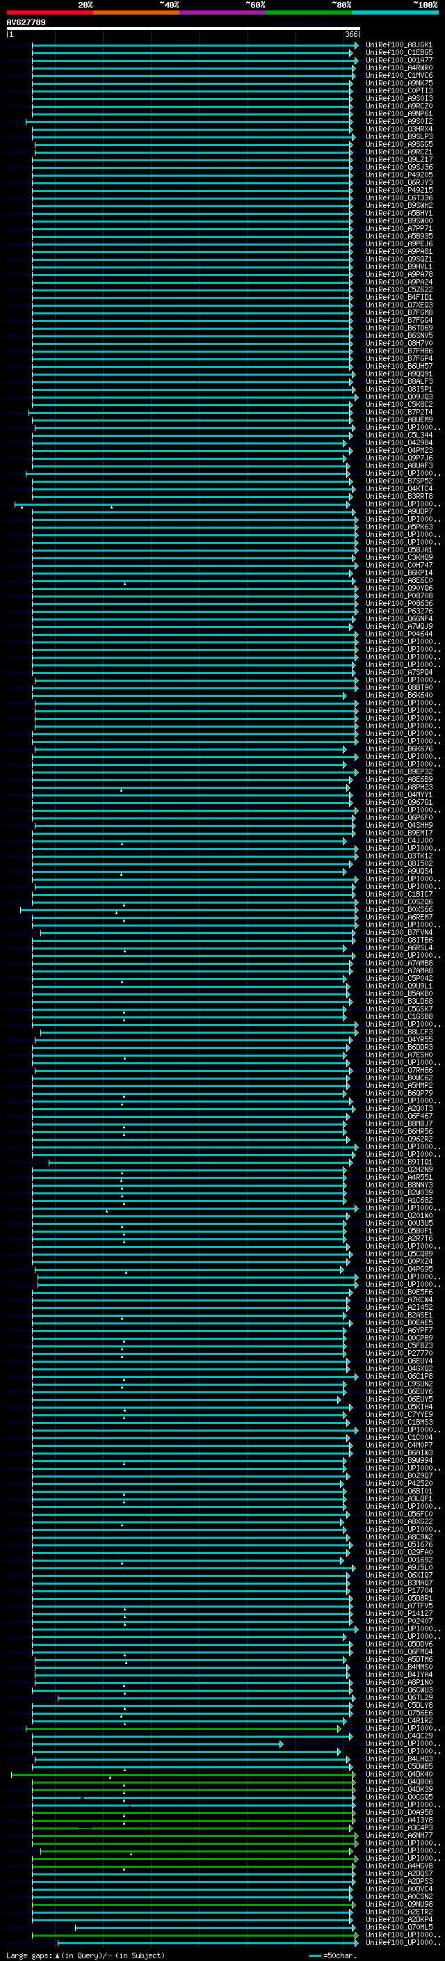Viewport: 445px width, 1961px height.
Task: Click the query name AV627789
Action: pos(26,23)
